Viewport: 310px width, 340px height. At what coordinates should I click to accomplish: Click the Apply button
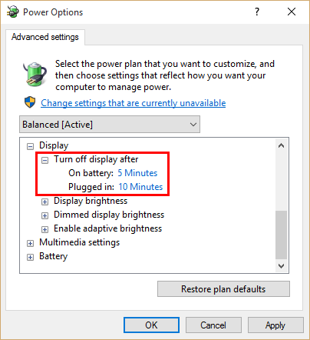(275, 325)
